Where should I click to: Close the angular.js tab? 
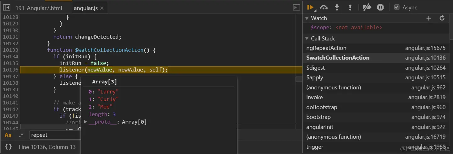click(x=102, y=8)
